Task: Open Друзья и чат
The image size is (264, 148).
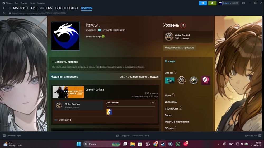Action: coord(253,136)
